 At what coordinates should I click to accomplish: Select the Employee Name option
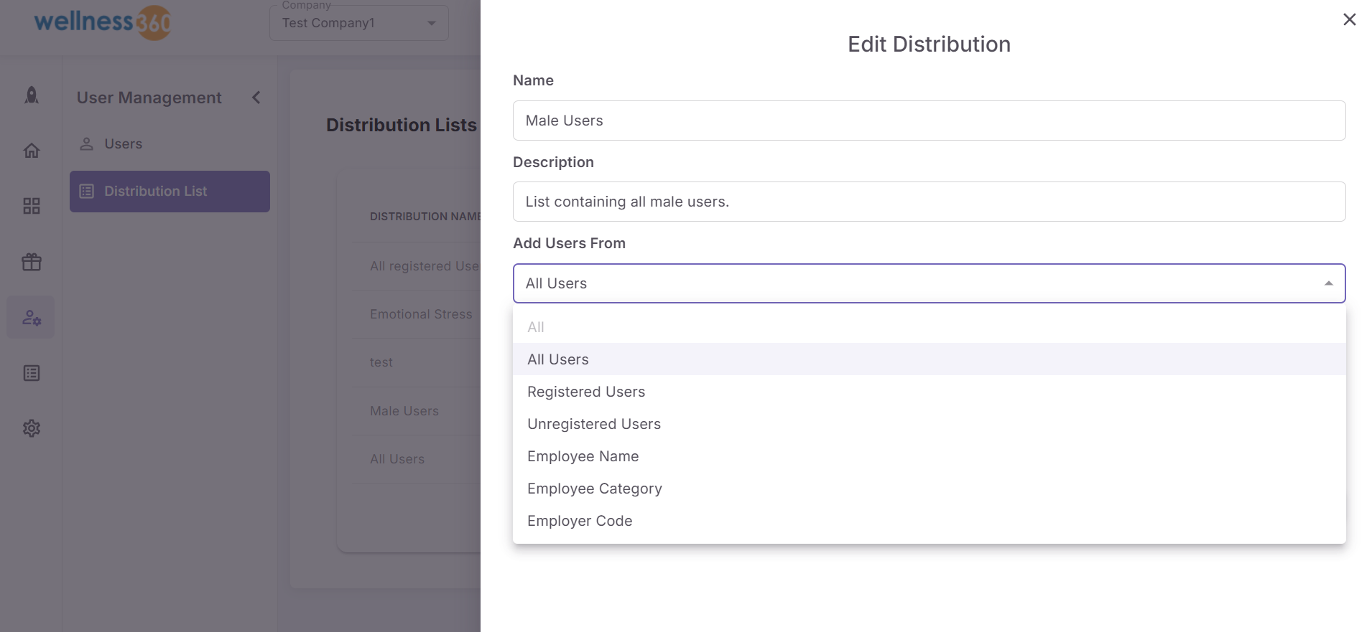pos(583,456)
